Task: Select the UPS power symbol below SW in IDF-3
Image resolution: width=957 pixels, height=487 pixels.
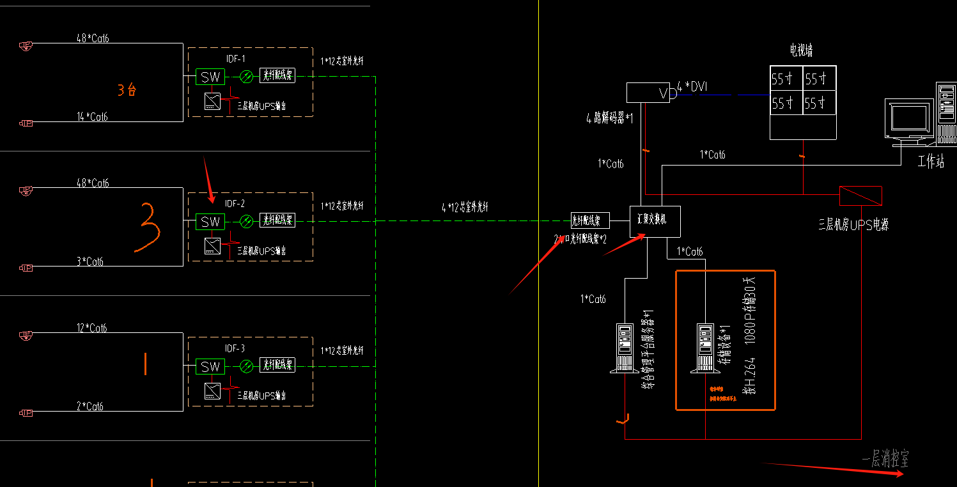Action: (213, 391)
